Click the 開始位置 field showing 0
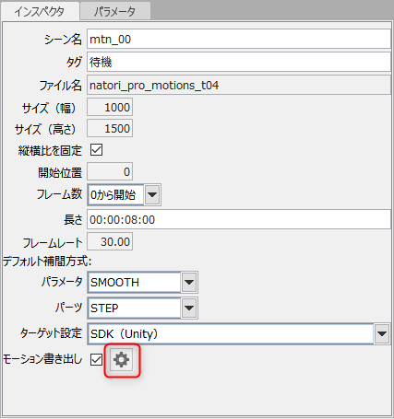The image size is (394, 419). pyautogui.click(x=110, y=171)
